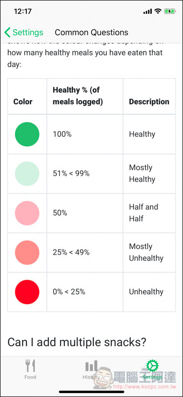Select the Food tab label
Viewport: 183px width, 397px height.
(30, 377)
